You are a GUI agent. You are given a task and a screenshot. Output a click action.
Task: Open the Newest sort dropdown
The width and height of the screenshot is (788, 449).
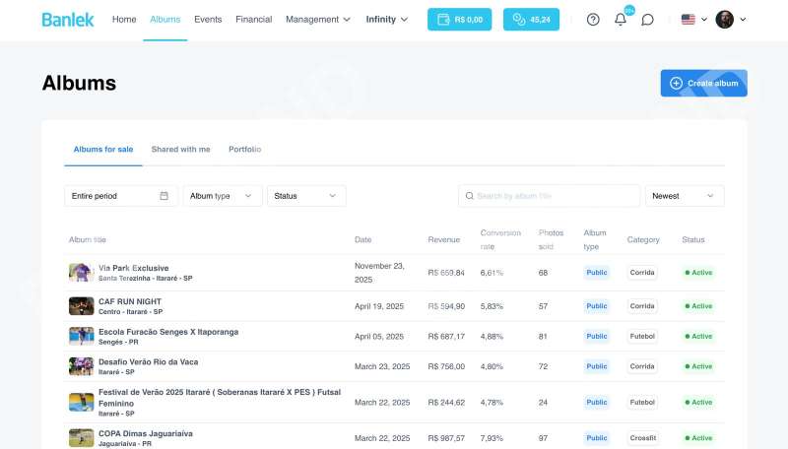click(x=685, y=196)
